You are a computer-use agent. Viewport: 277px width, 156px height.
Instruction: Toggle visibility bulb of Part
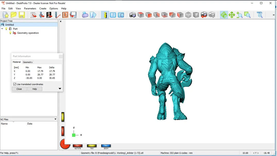pos(6,29)
